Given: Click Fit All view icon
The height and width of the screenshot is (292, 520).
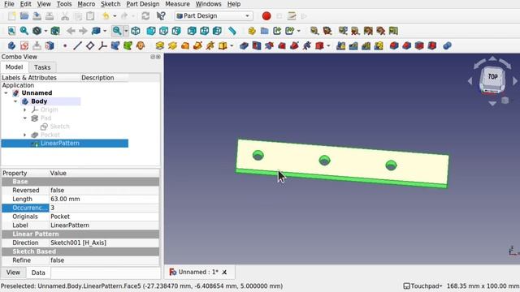Looking at the screenshot, I should tap(11, 31).
